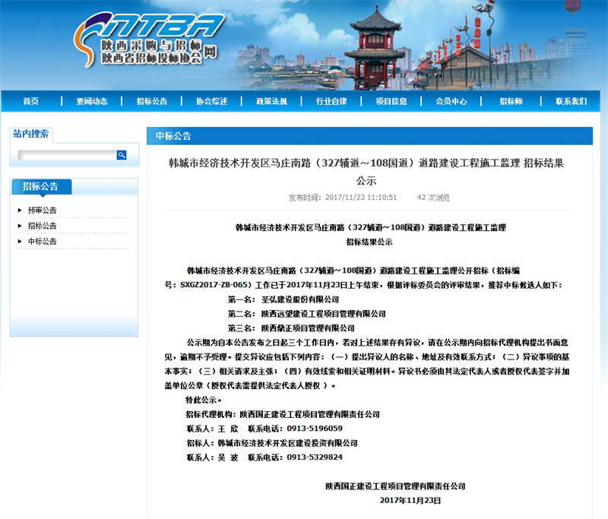Viewport: 608px width, 519px height.
Task: Open the 要闻动态 navigation item
Action: (91, 102)
